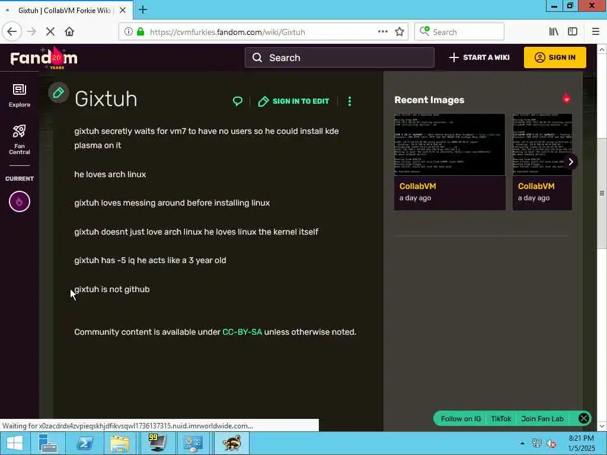
Task: Stop loading the page
Action: point(50,32)
